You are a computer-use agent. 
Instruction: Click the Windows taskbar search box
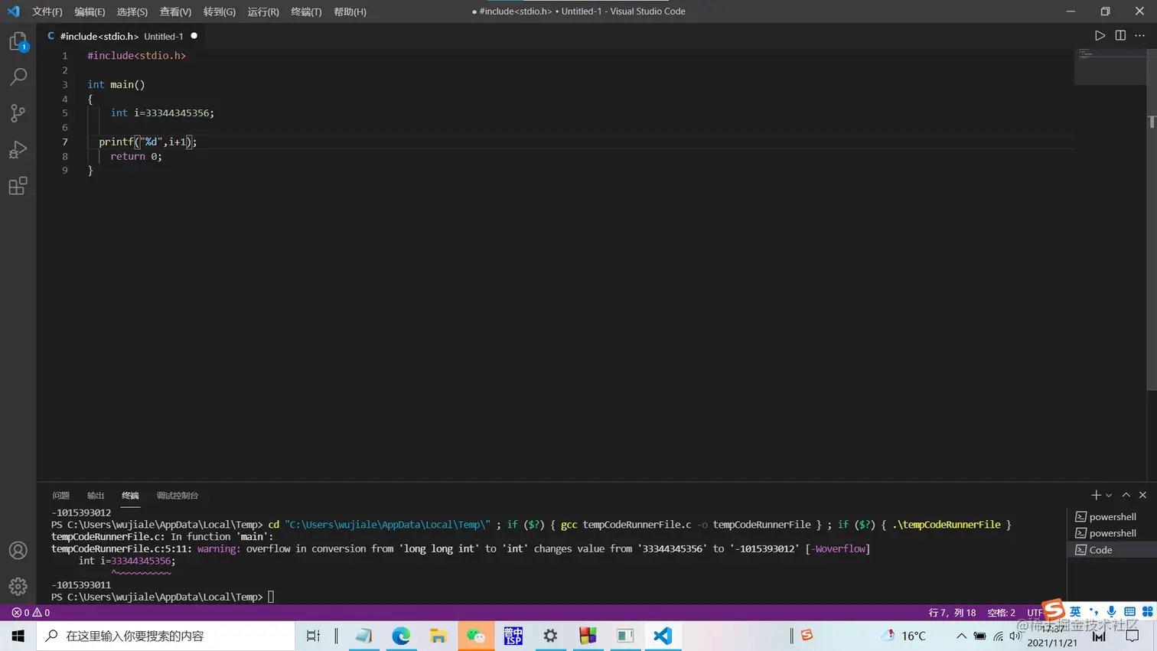click(x=165, y=636)
